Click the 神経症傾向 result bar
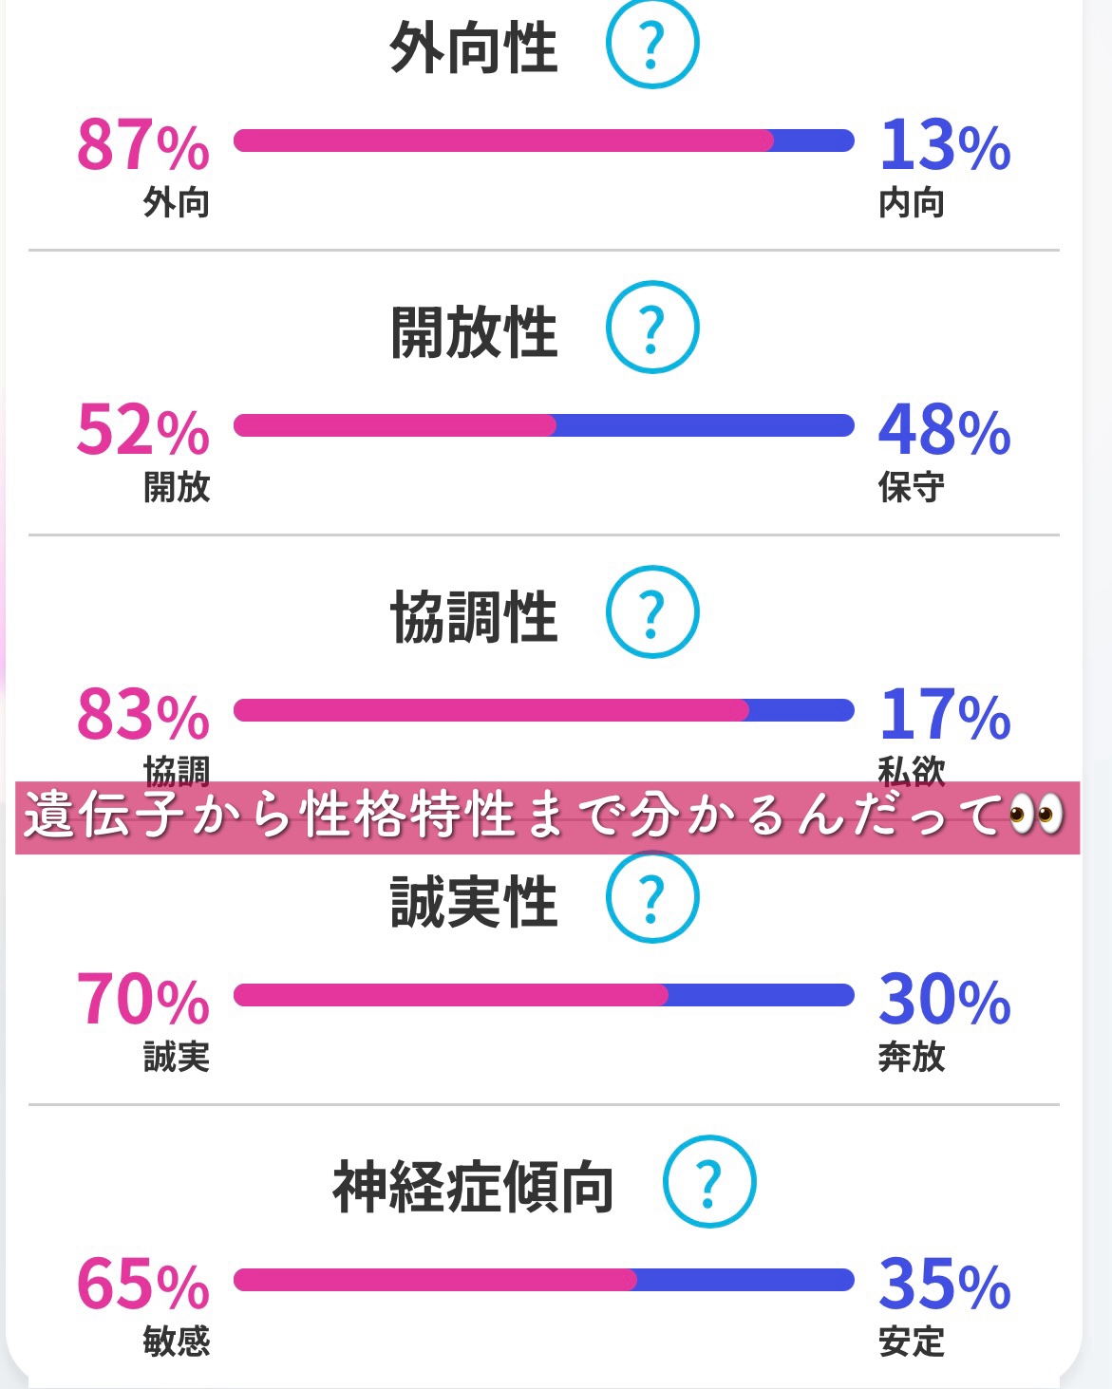This screenshot has height=1389, width=1112. pyautogui.click(x=543, y=1280)
